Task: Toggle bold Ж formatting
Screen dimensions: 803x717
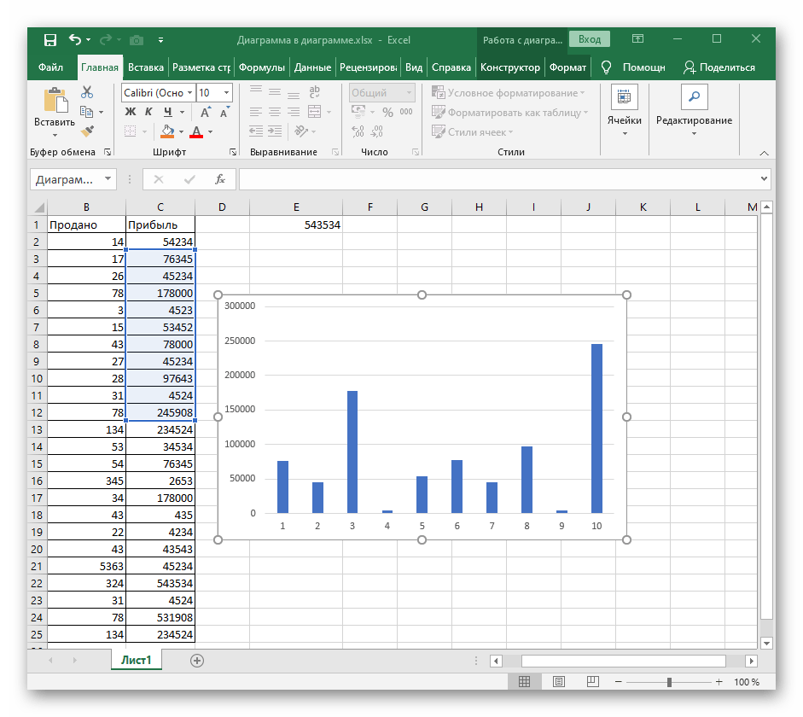Action: tap(131, 112)
